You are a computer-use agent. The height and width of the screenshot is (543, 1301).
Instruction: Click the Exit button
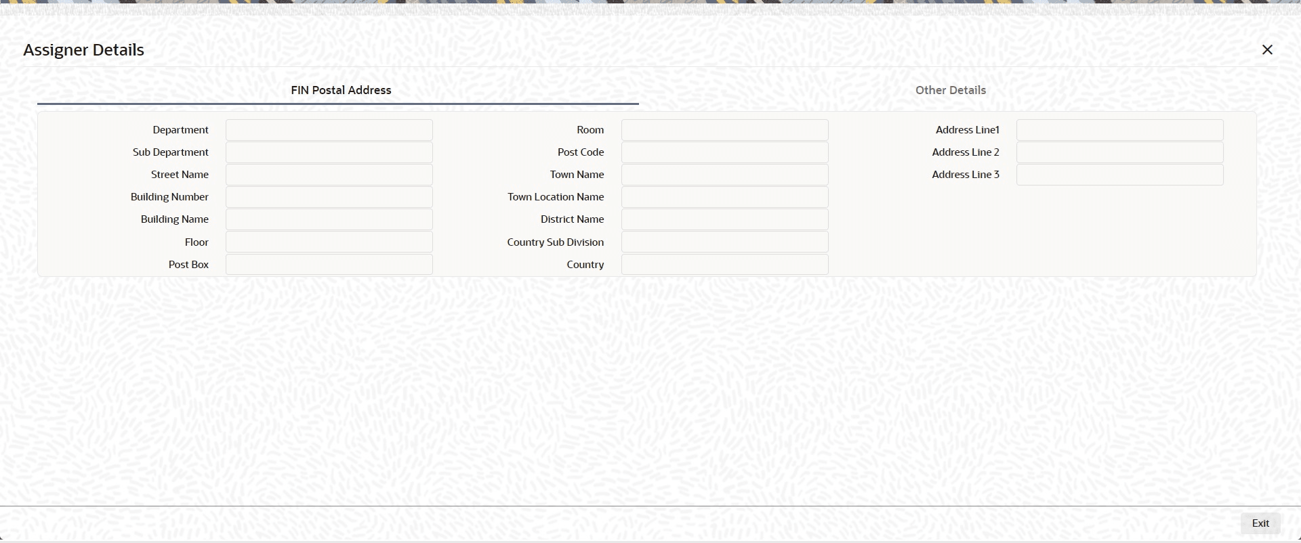[x=1260, y=523]
